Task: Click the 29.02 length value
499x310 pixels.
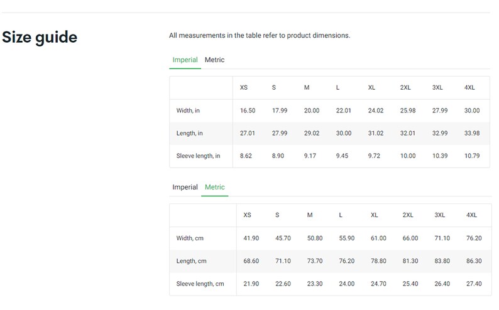Action: point(312,133)
